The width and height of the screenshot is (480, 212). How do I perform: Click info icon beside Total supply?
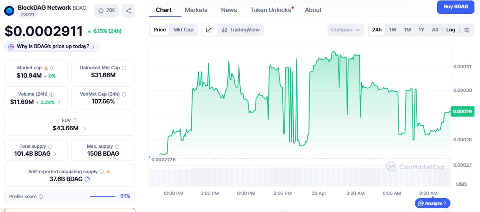point(50,146)
